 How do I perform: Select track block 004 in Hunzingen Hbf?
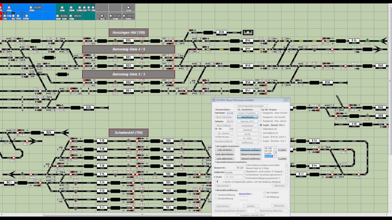pyautogui.click(x=128, y=57)
